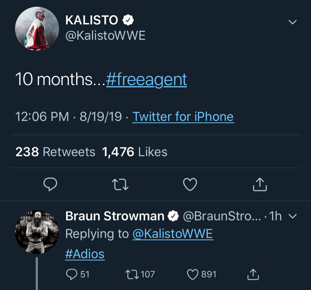View the 1,476 Likes list
Screen dimensions: 311x290
click(134, 152)
